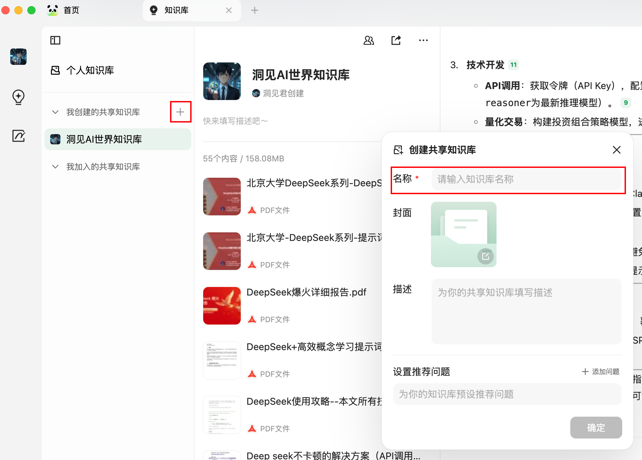Open DeepSeek使用攻略 file thumbnail
The image size is (642, 460).
pos(222,415)
